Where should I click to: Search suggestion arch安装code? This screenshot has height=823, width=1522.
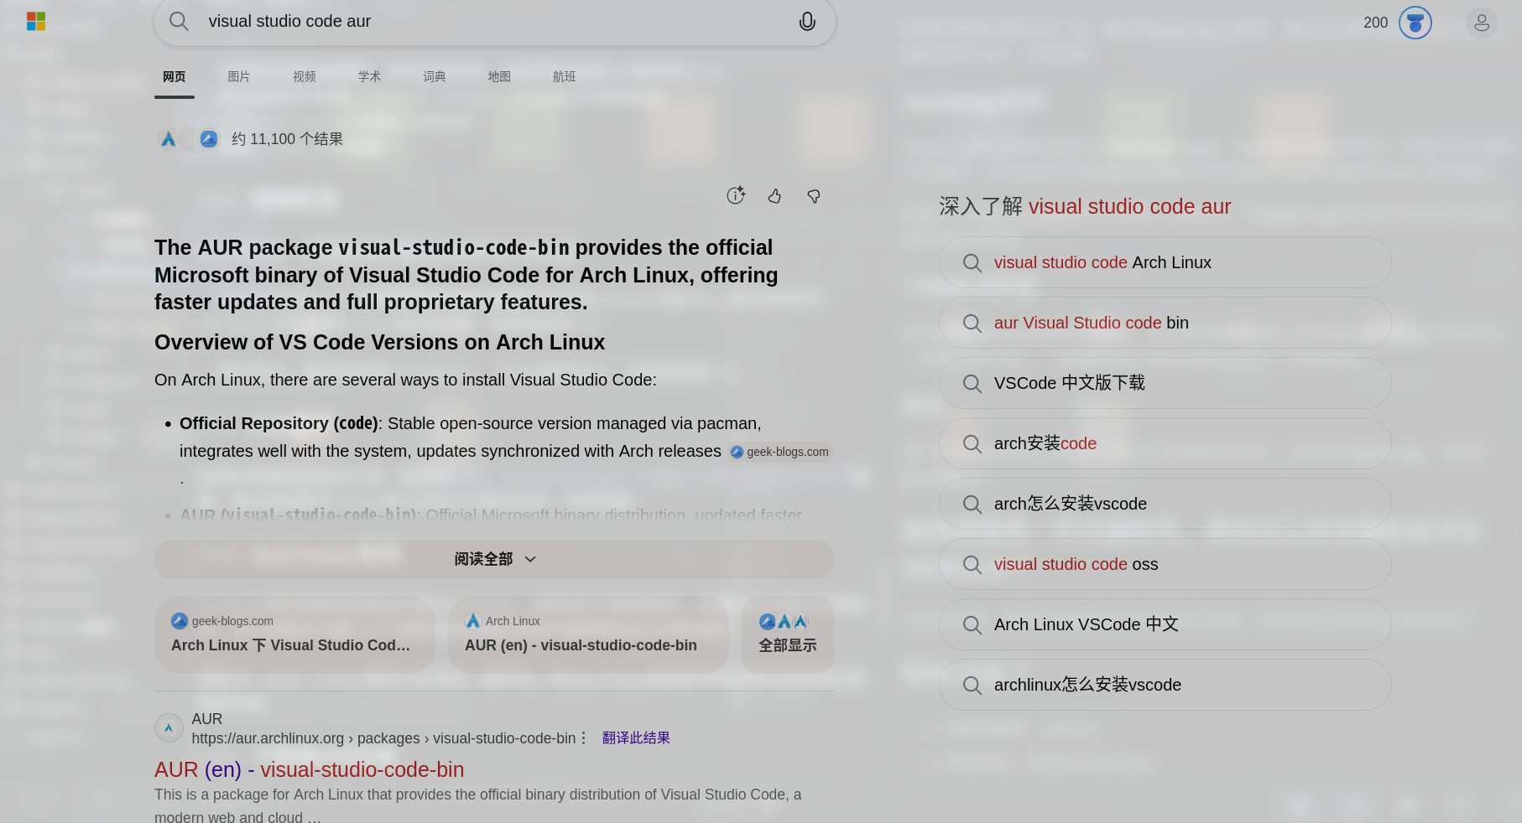[x=1165, y=443]
